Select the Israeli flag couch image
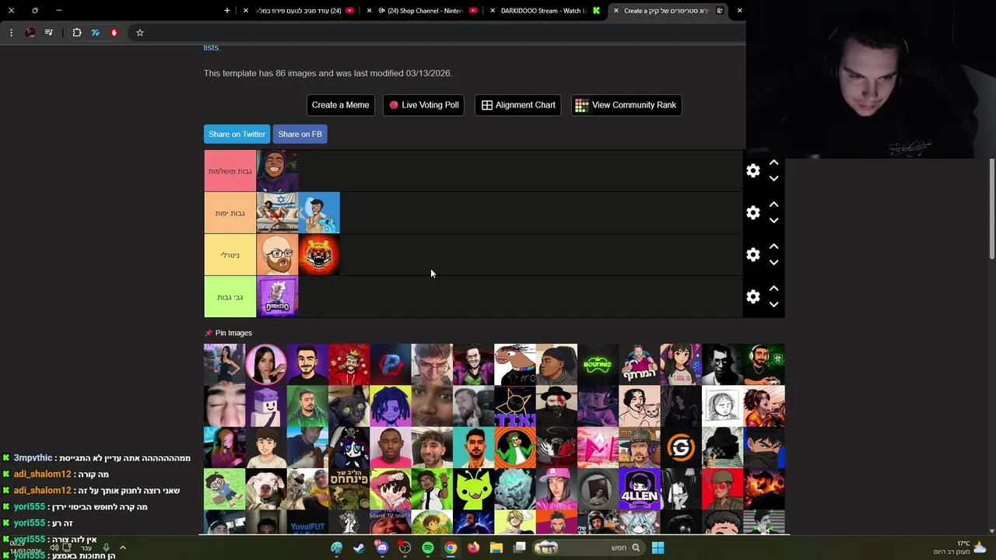 coord(277,212)
